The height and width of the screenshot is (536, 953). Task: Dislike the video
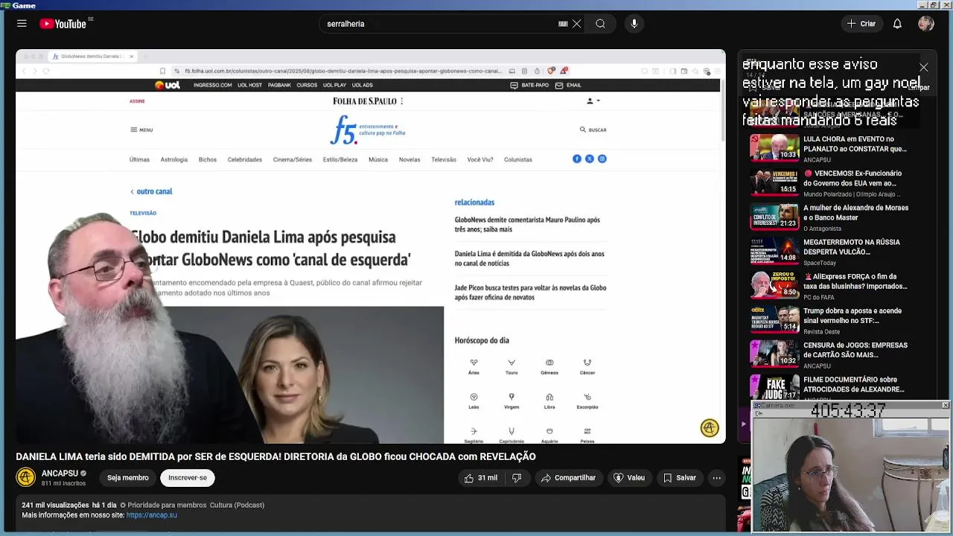pos(517,478)
